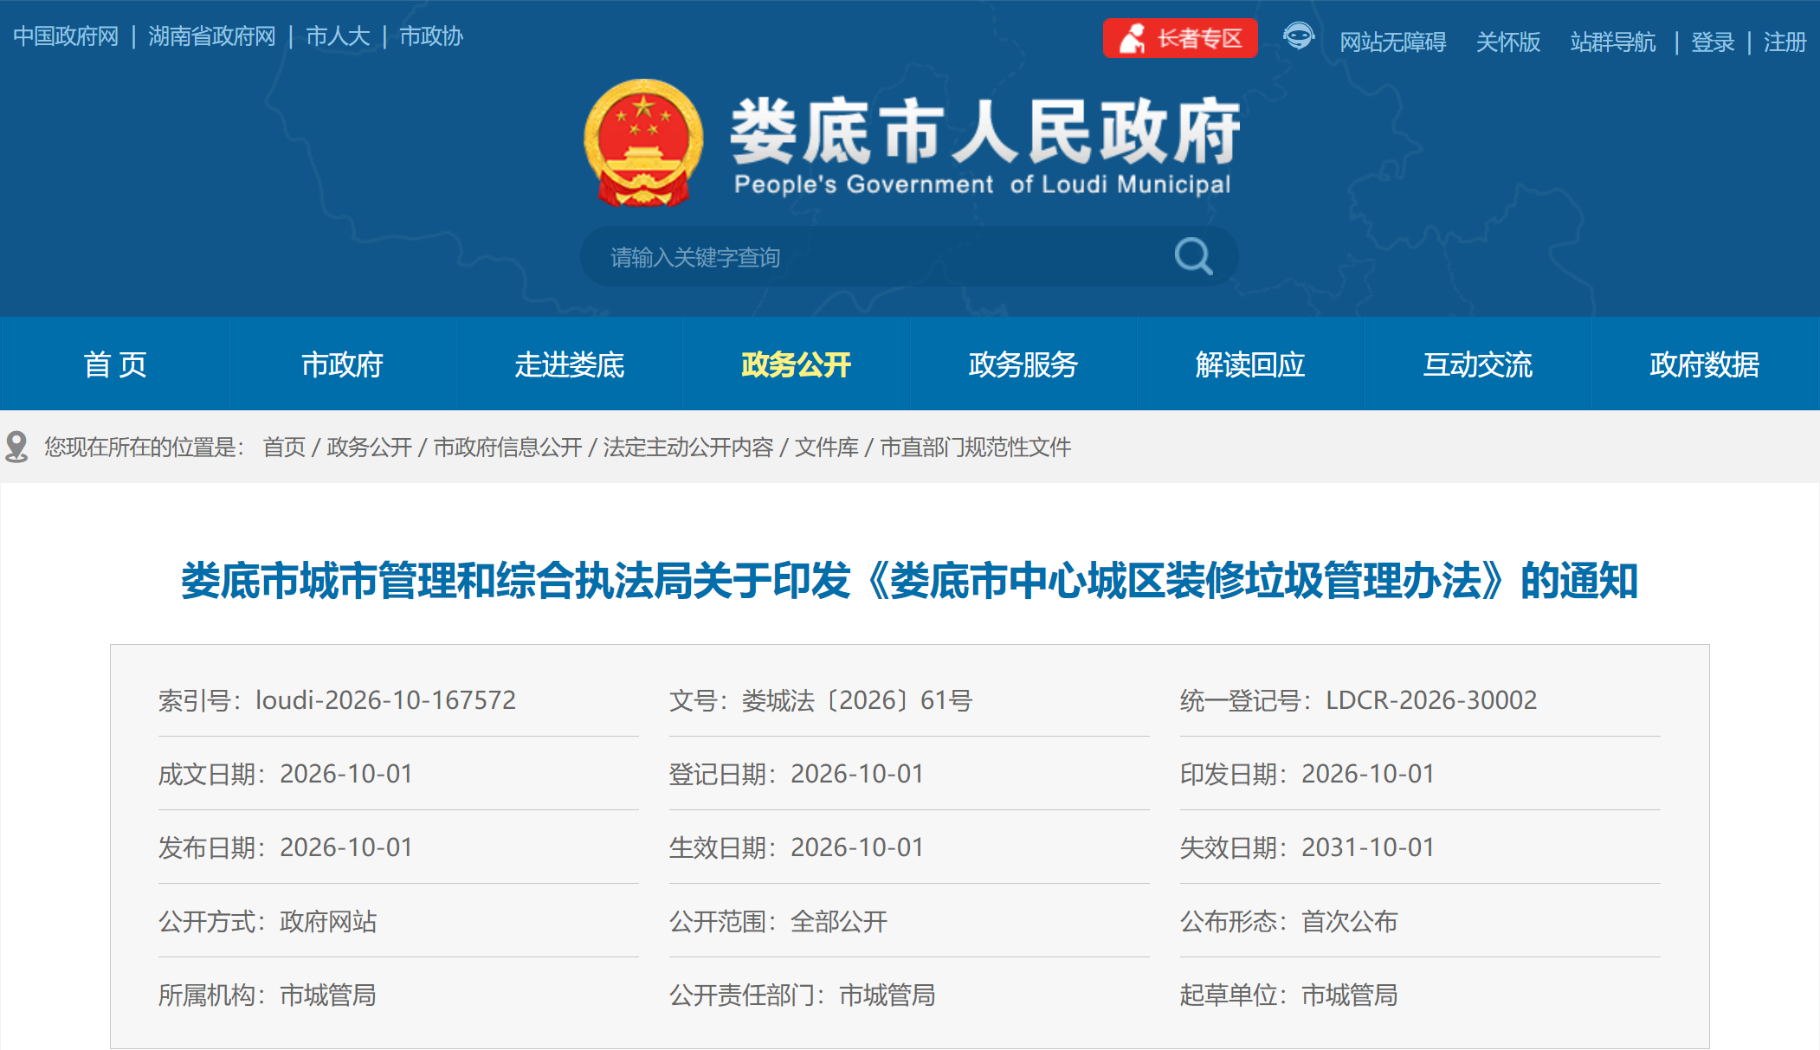Select the 政务公开 navigation tab
Viewport: 1820px width, 1050px height.
pyautogui.click(x=796, y=364)
